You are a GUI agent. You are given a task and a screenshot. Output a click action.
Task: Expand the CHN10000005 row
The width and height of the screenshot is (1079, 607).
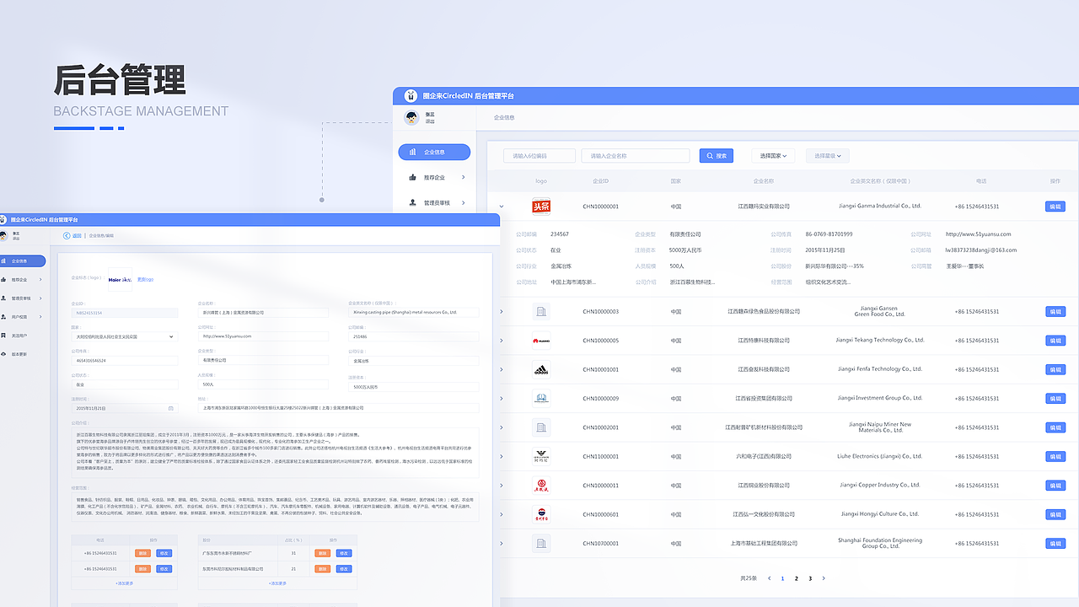(x=501, y=341)
